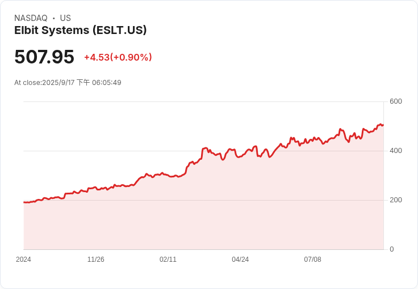Click the +4.53(+0.90%) price change
This screenshot has height=289, width=418.
(x=118, y=57)
